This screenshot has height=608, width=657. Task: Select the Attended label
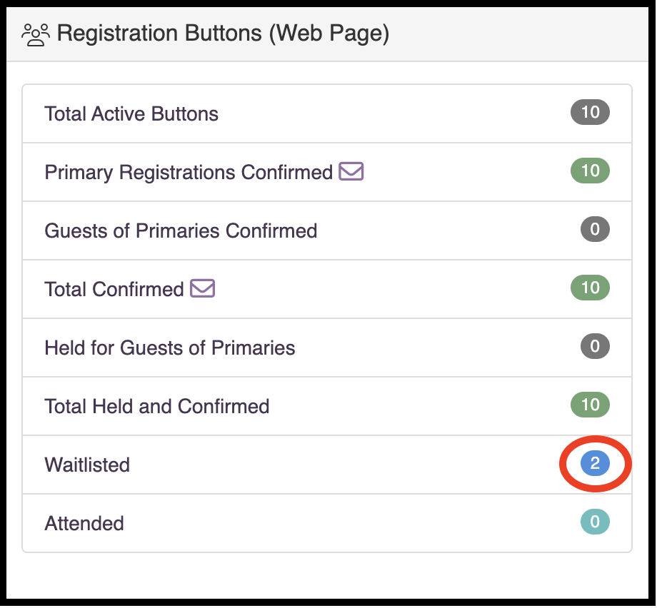pyautogui.click(x=84, y=523)
